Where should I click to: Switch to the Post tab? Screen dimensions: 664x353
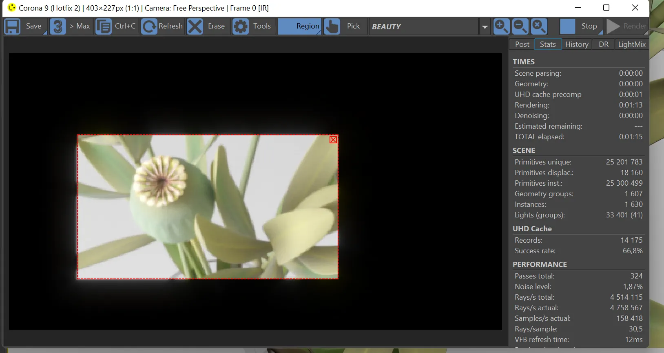point(522,44)
